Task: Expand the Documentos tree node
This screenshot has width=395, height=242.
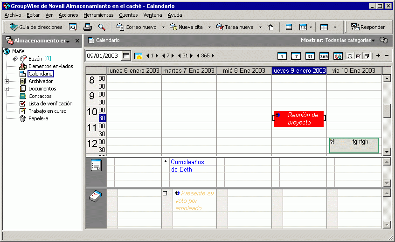Action: (x=7, y=89)
